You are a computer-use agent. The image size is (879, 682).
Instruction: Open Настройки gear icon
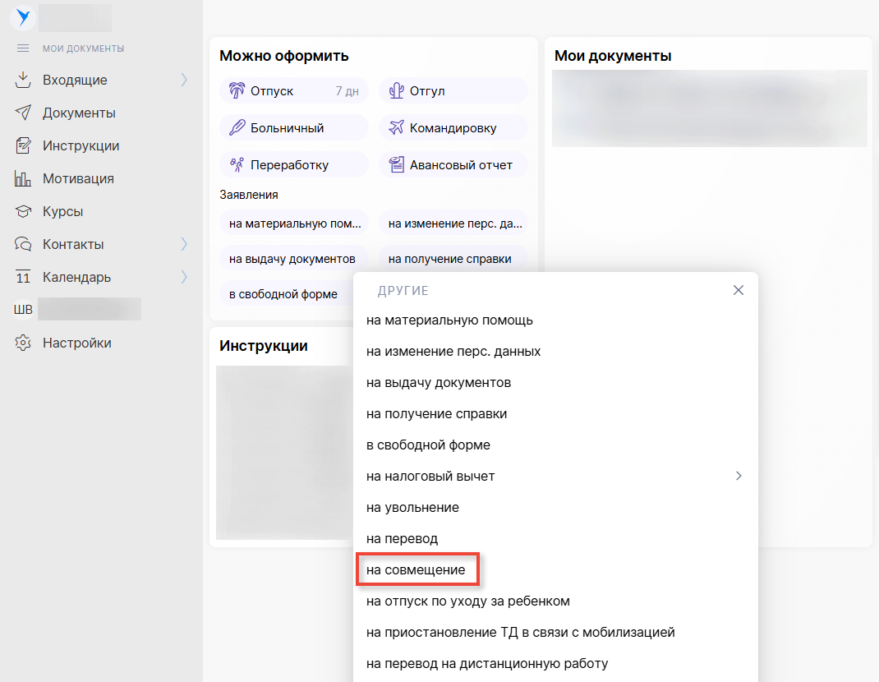[x=23, y=343]
